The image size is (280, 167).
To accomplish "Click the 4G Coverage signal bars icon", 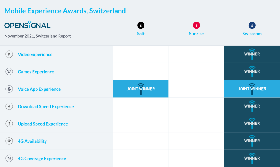I will 9,158.
